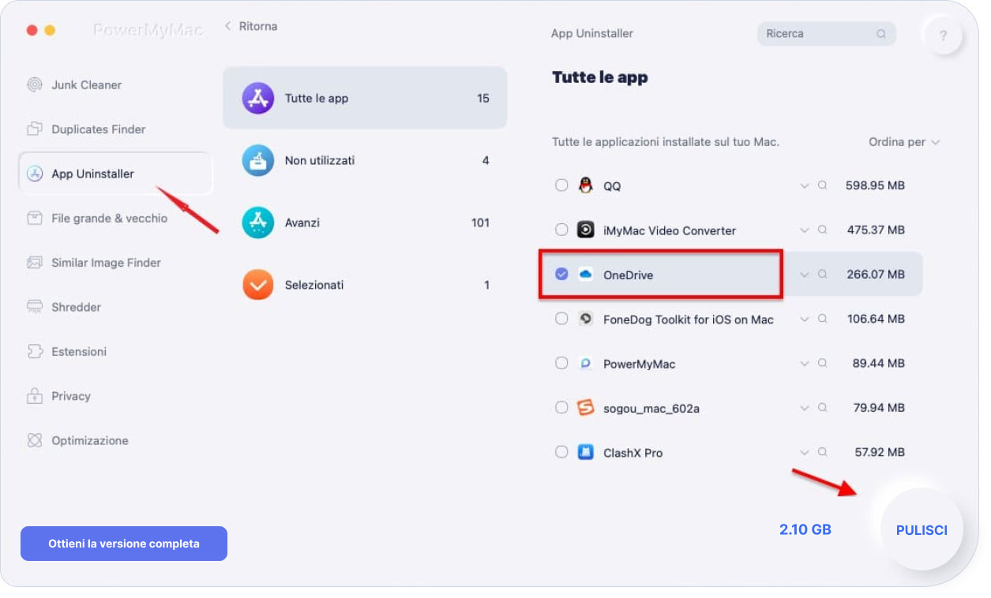The width and height of the screenshot is (991, 598).
Task: Uncheck the OneDrive checkbox
Action: click(x=561, y=275)
